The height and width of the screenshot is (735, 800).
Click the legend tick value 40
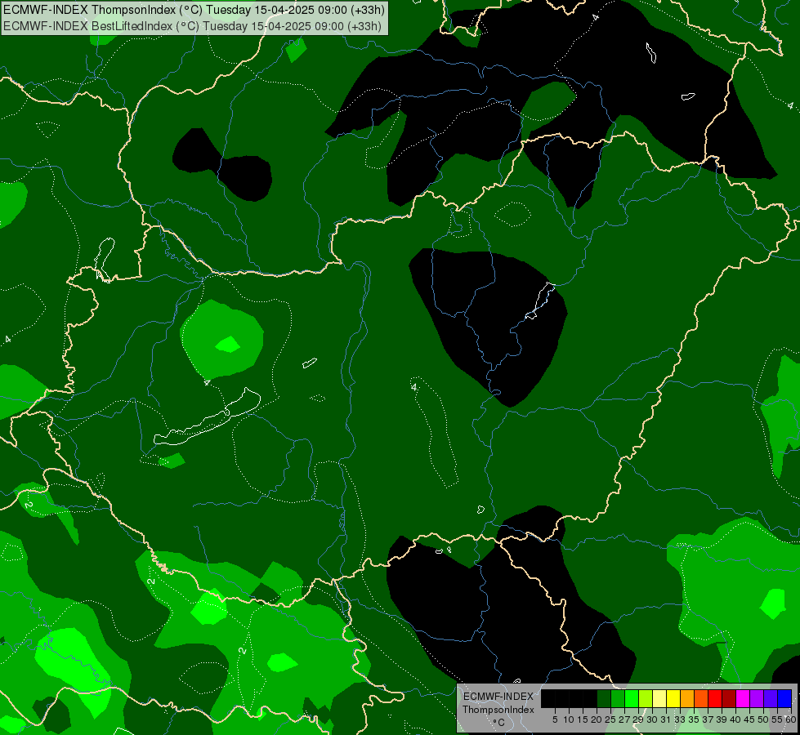tap(735, 719)
